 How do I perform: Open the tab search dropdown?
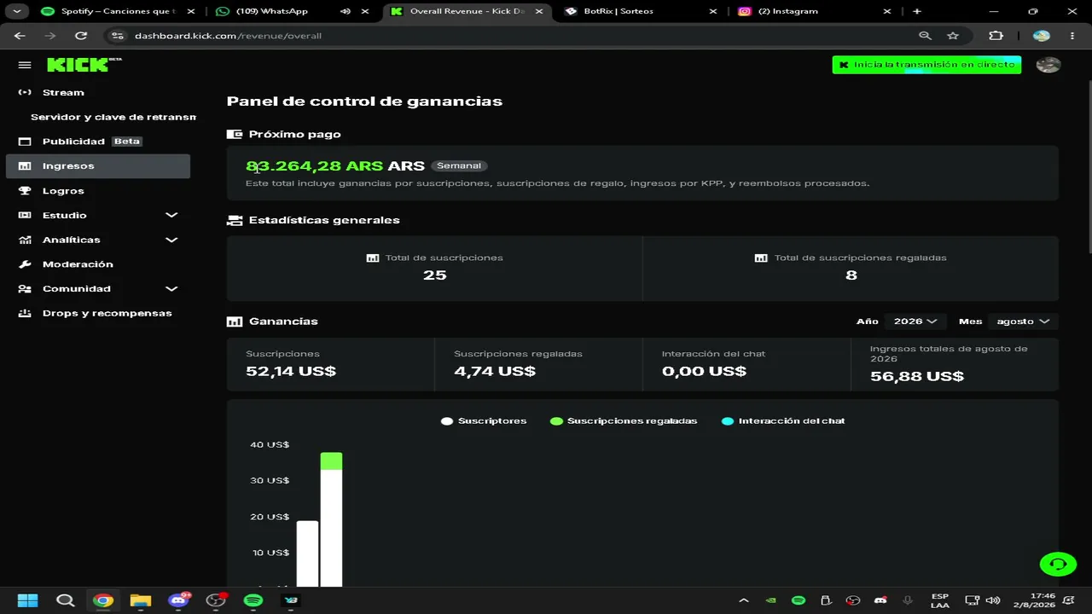[16, 11]
